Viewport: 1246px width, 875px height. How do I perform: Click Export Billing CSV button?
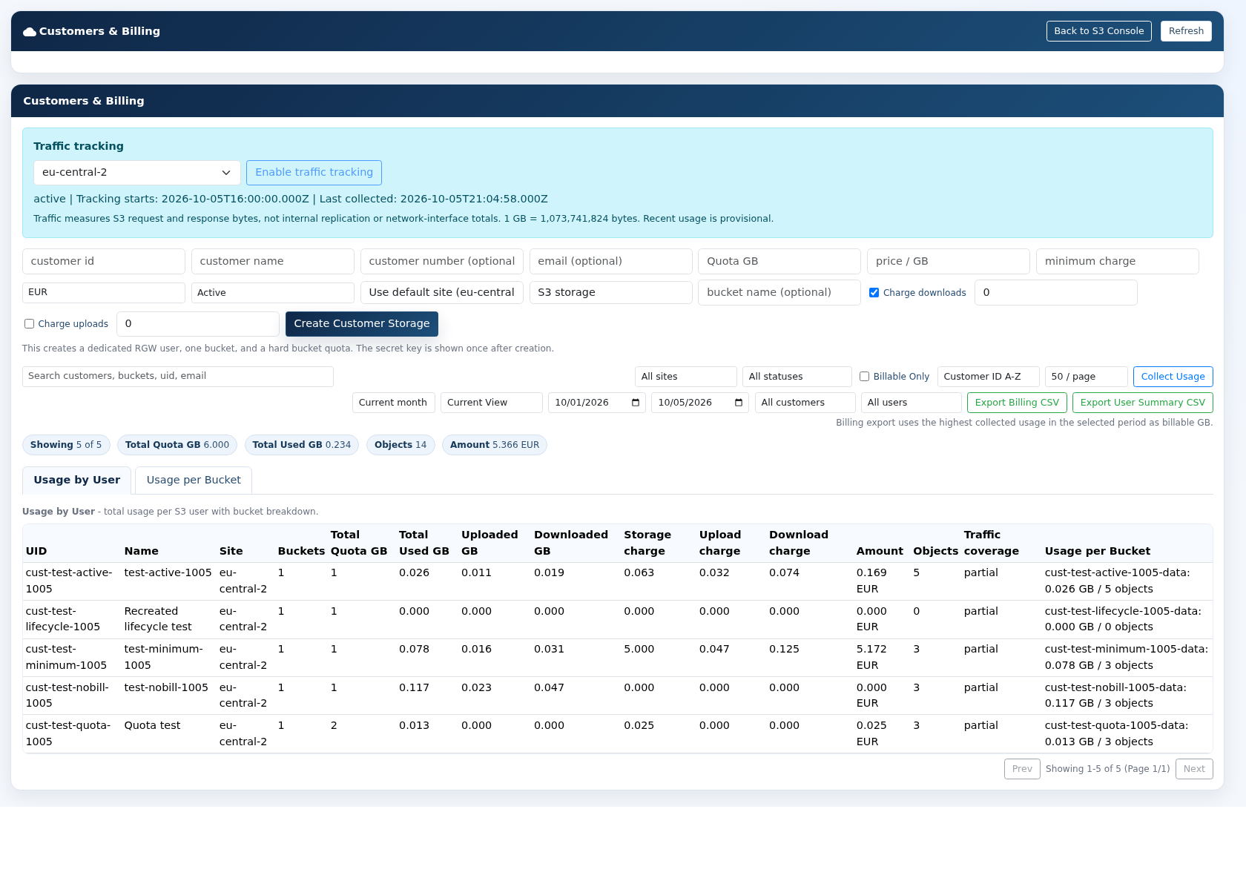1018,403
